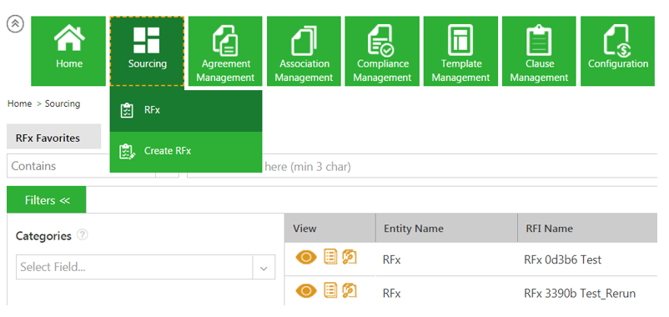Open the Home tile

click(68, 51)
